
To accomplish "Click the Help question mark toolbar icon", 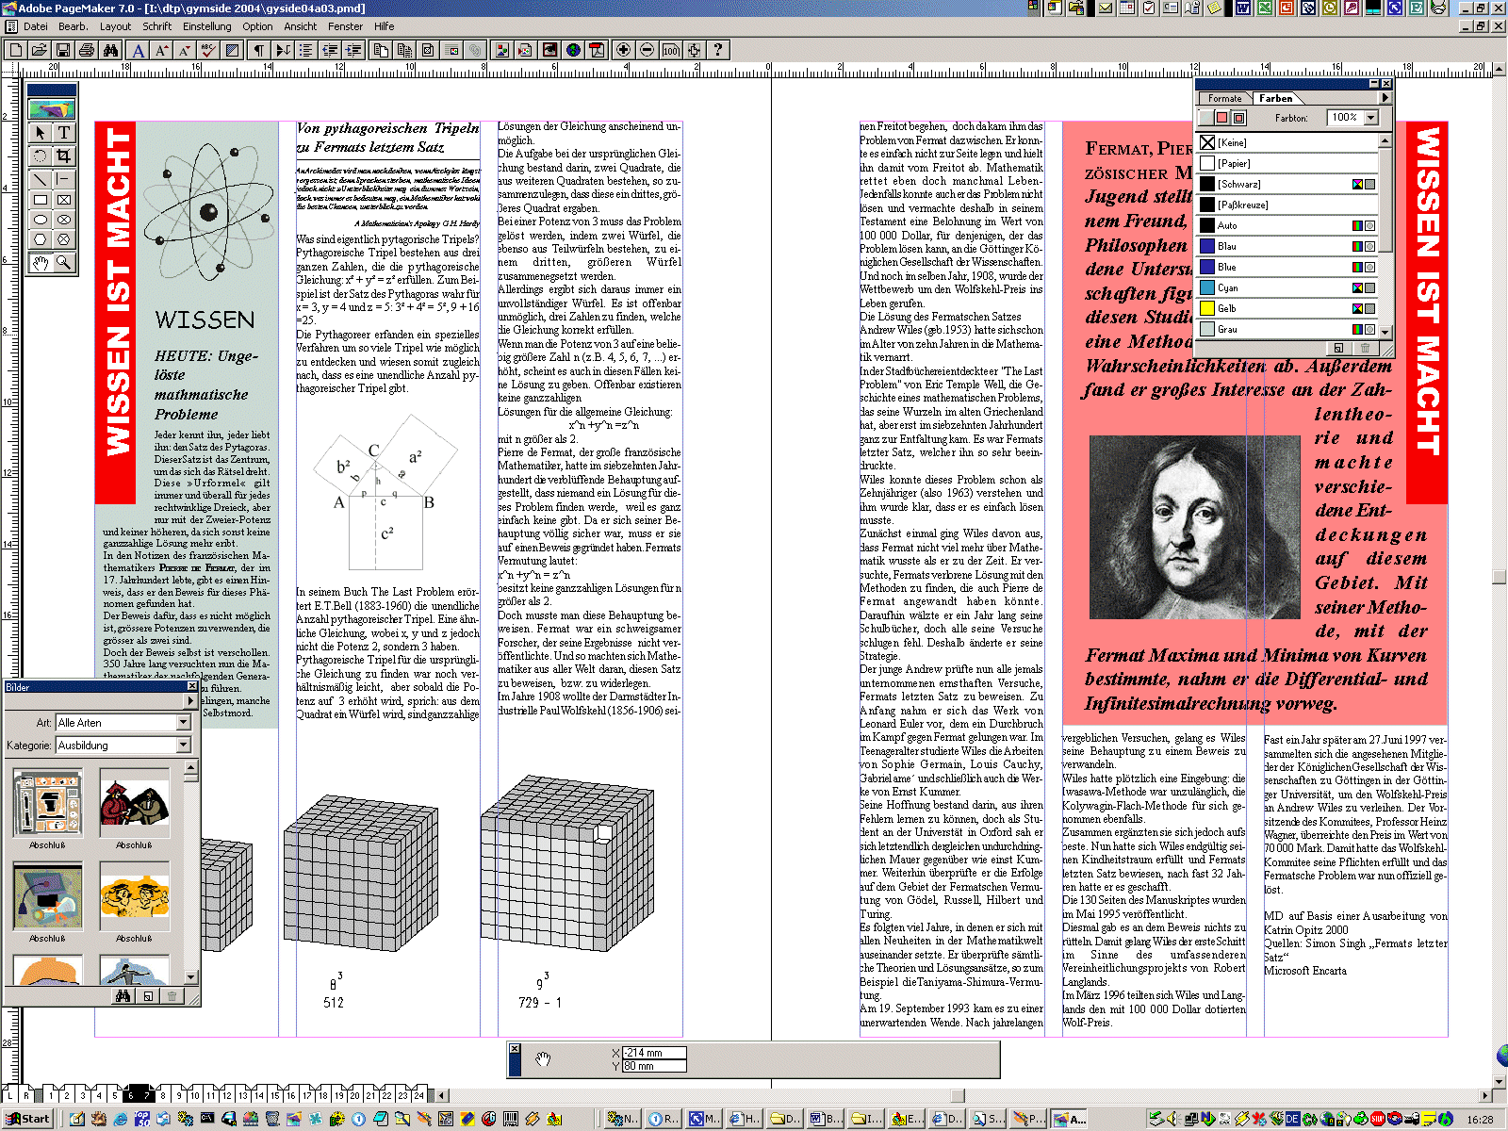I will (717, 50).
